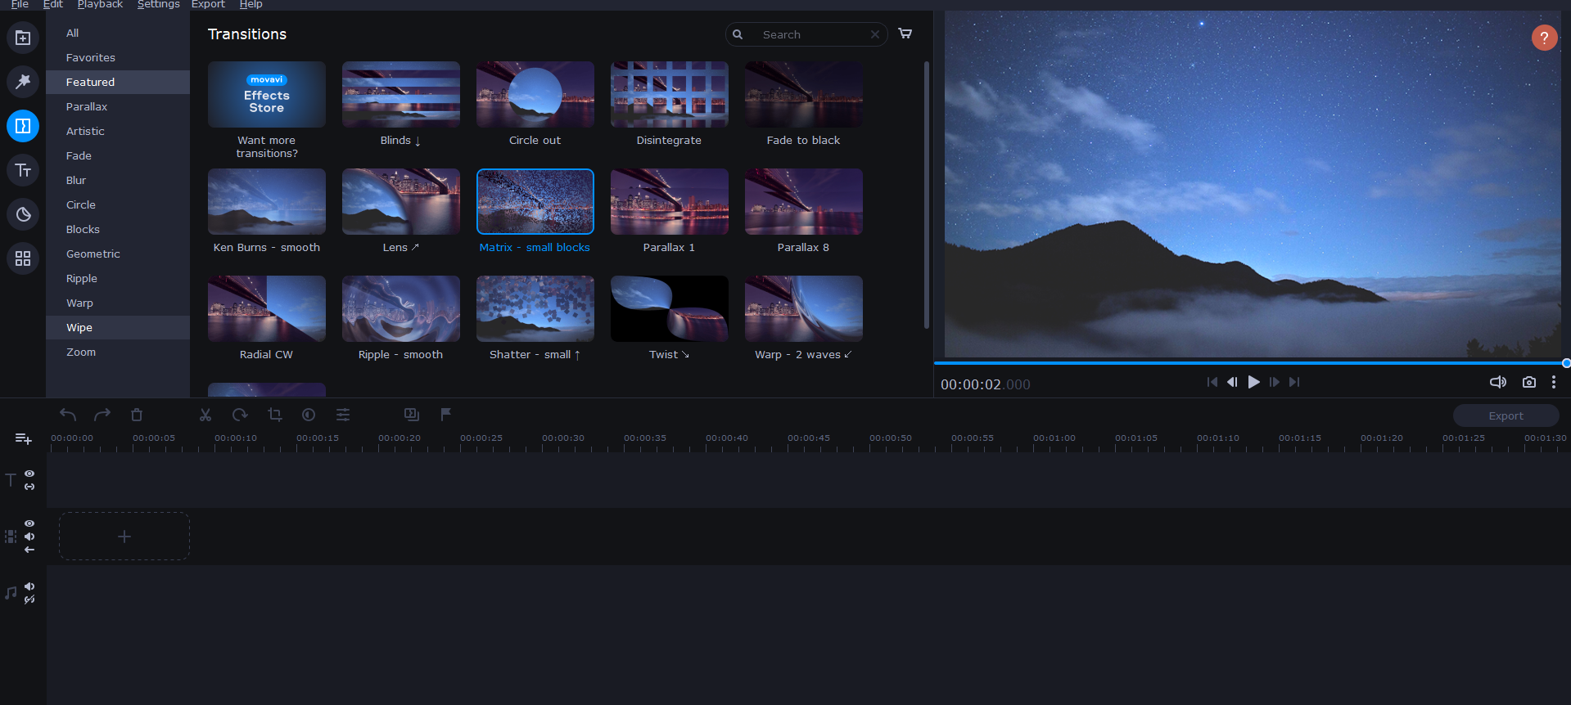Screen dimensions: 1571x705
Task: Click the 00:00:30 timeline ruler mark
Action: (x=563, y=438)
